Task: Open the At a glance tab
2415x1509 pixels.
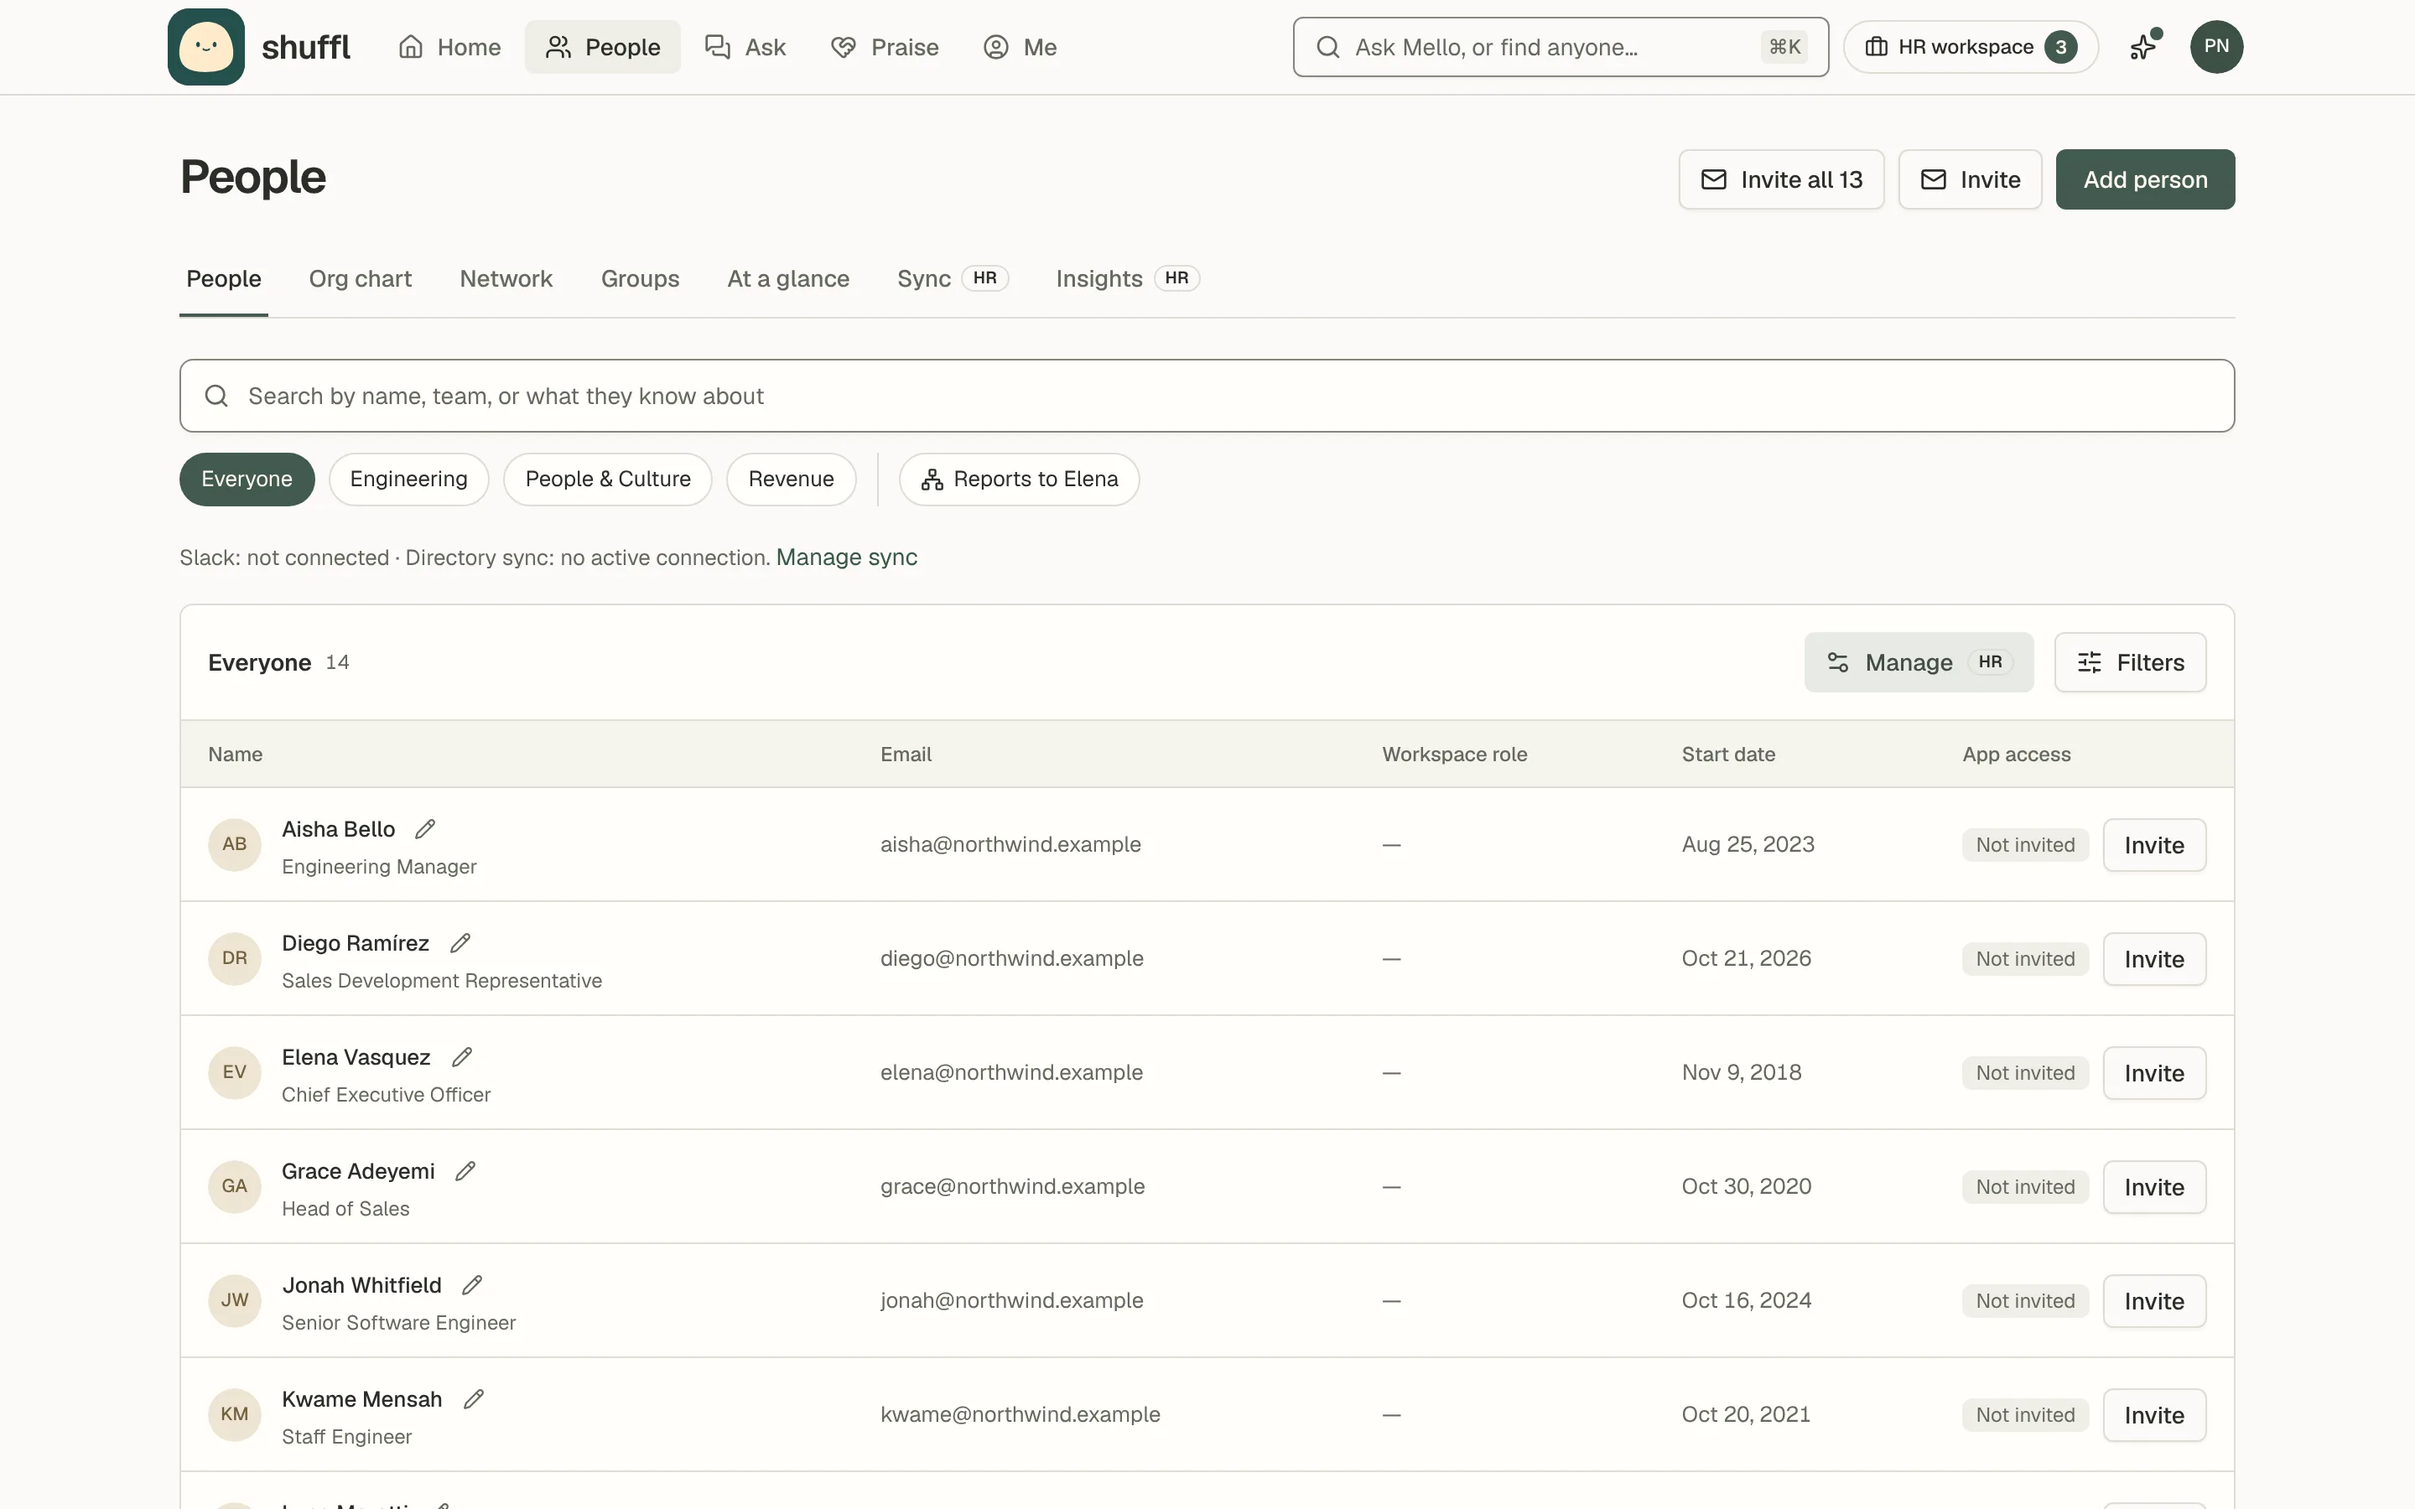Action: 788,278
